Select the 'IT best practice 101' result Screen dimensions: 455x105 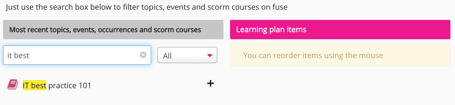57,85
